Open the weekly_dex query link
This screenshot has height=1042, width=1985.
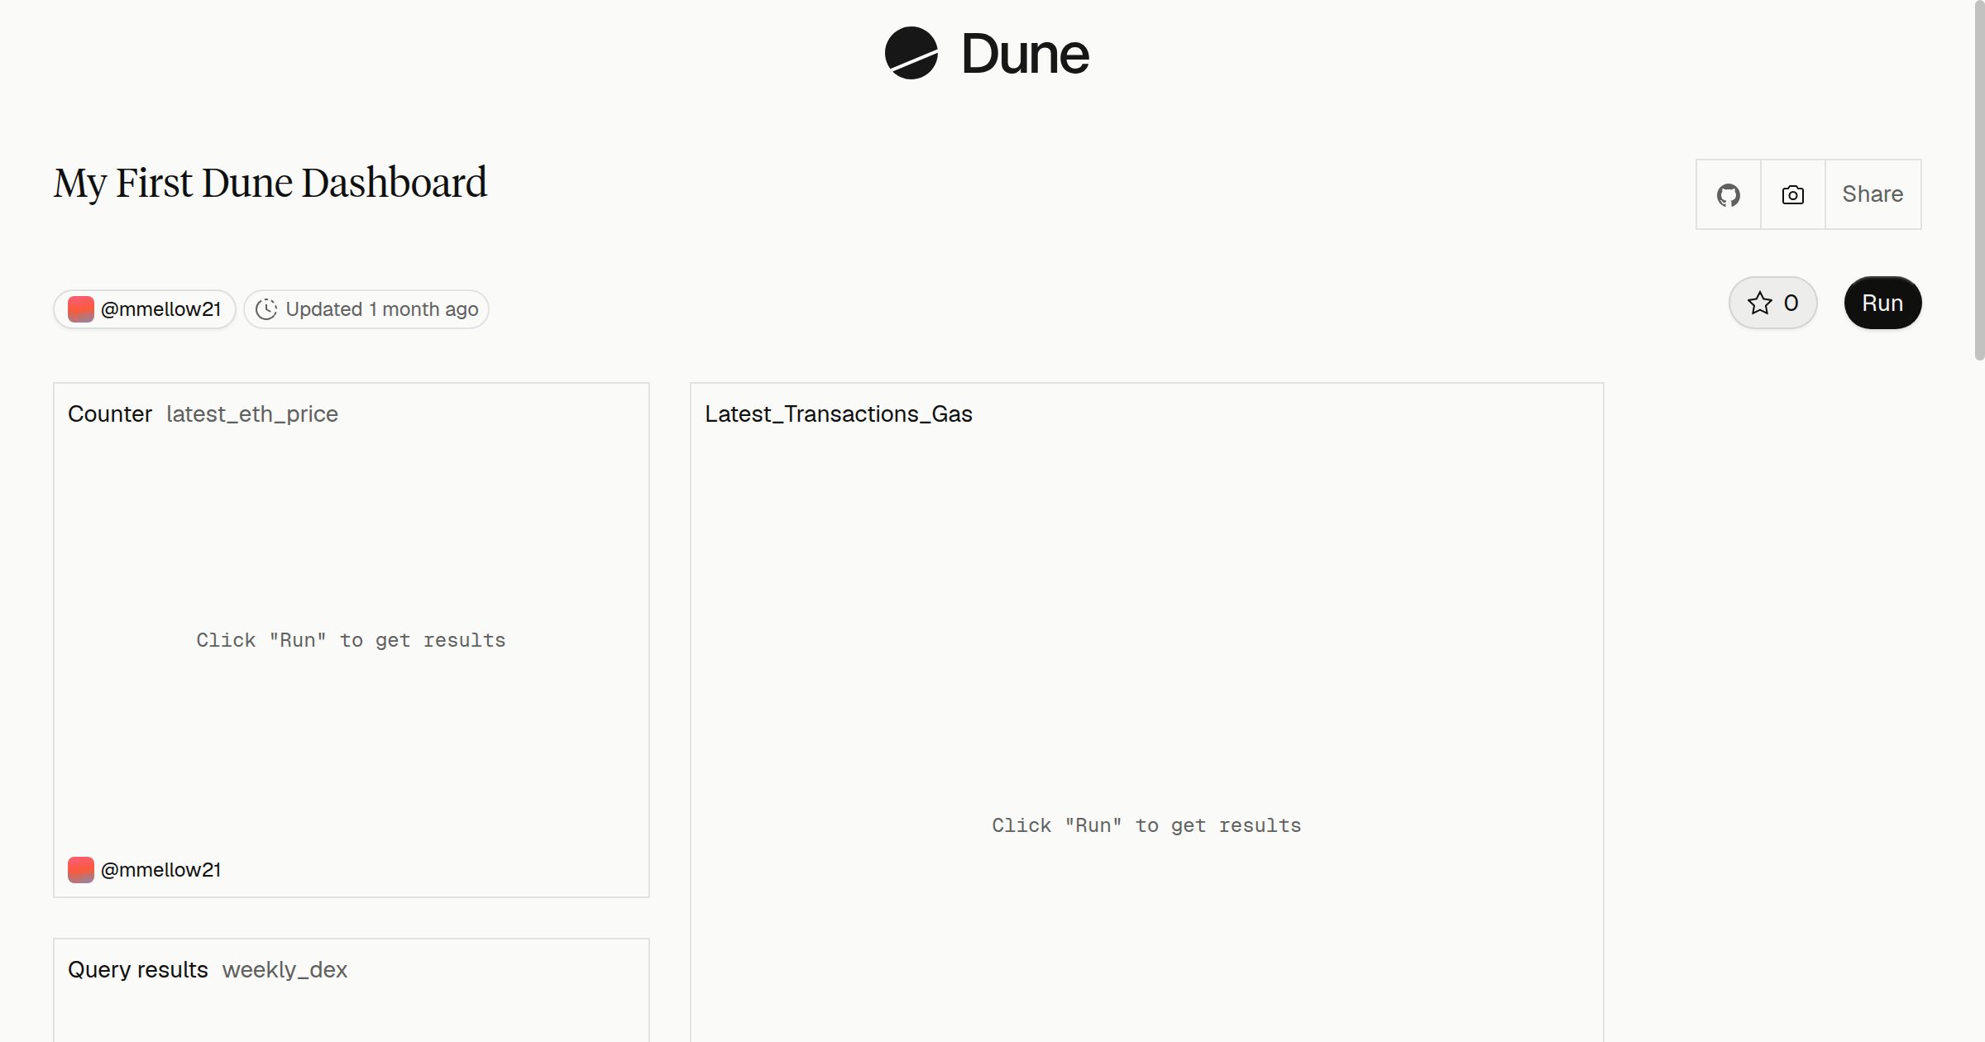285,969
